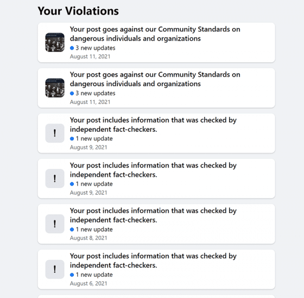Image resolution: width=304 pixels, height=298 pixels.
Task: Open post thumbnail of the topmost August 11 violation
Action: pos(55,42)
